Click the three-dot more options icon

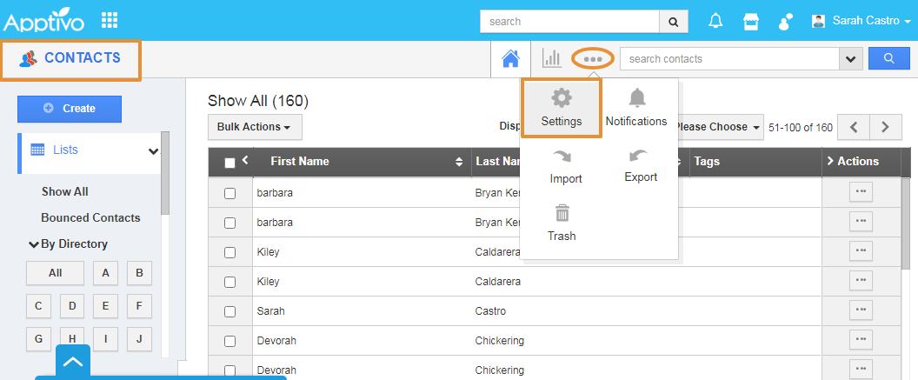coord(593,59)
